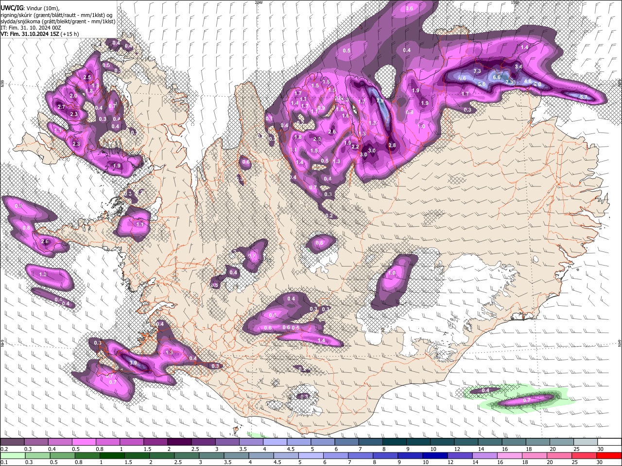Click the '3.4' precipitation value on map
The width and height of the screenshot is (622, 466).
tap(518, 67)
